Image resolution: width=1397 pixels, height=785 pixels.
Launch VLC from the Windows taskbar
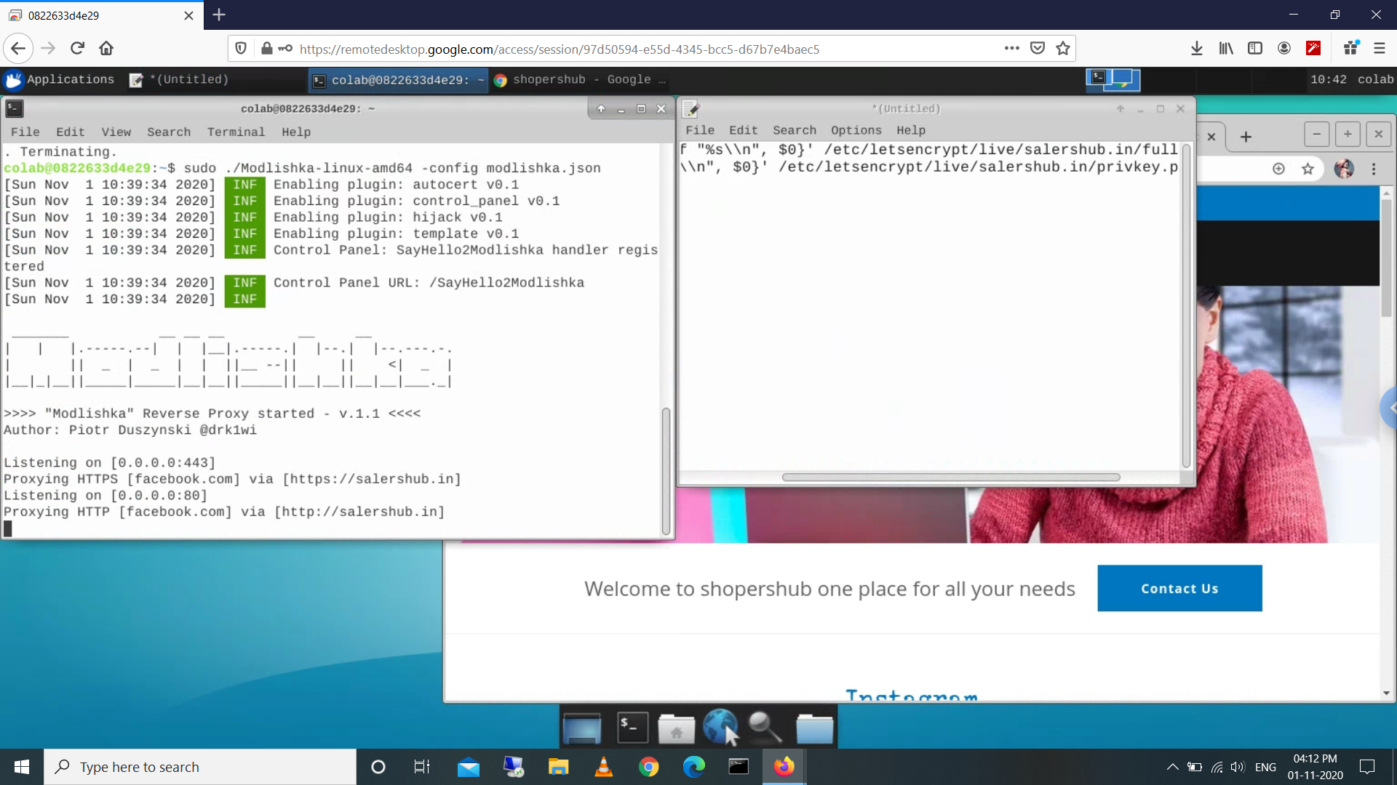(604, 767)
